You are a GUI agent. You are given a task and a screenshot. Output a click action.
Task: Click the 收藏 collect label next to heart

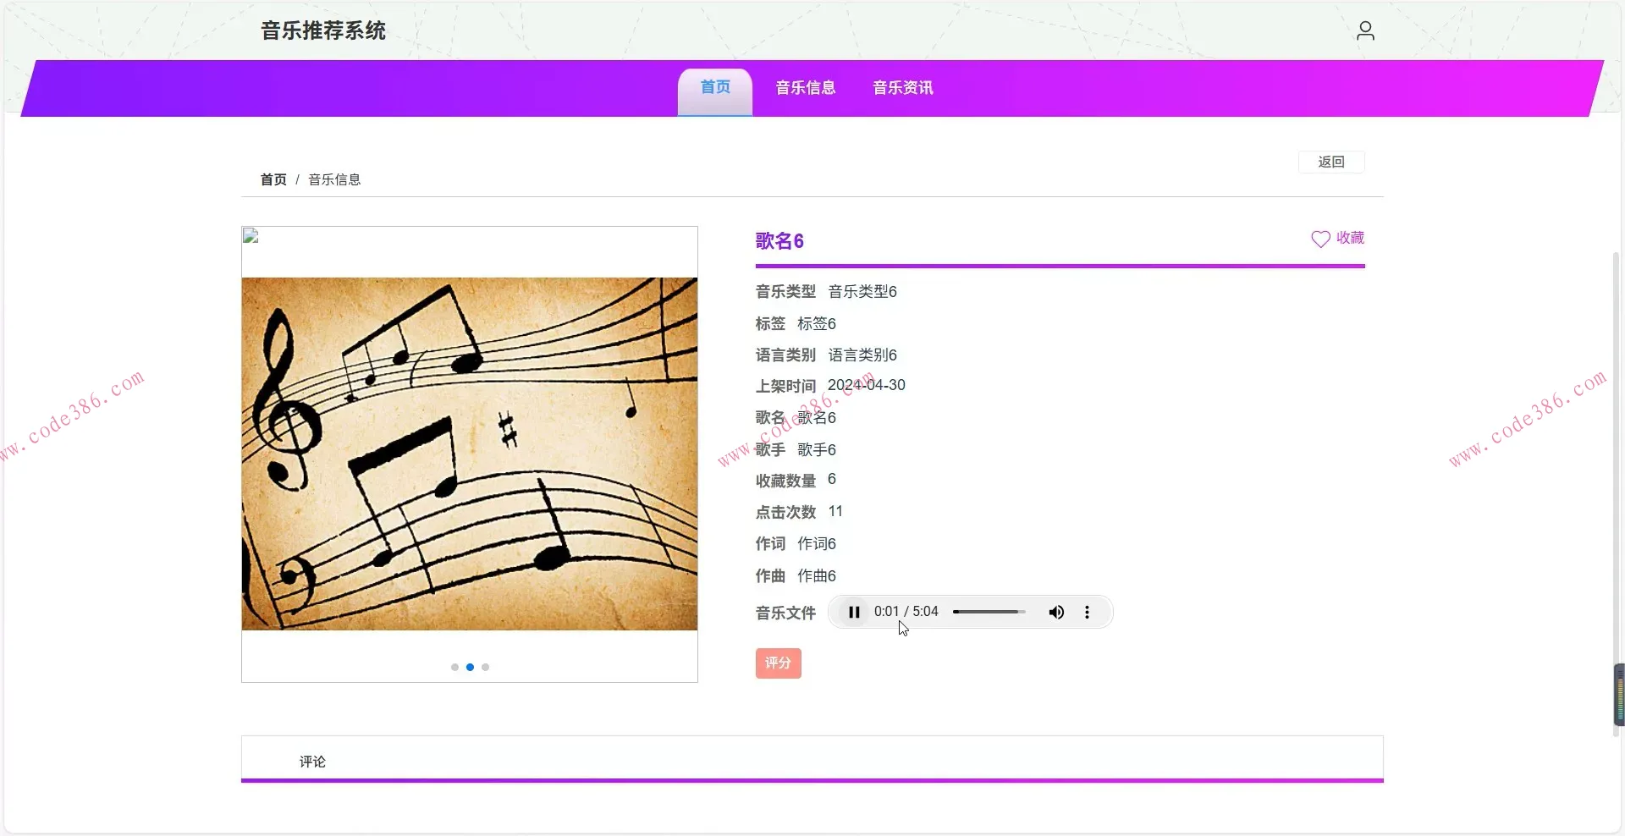(1350, 238)
